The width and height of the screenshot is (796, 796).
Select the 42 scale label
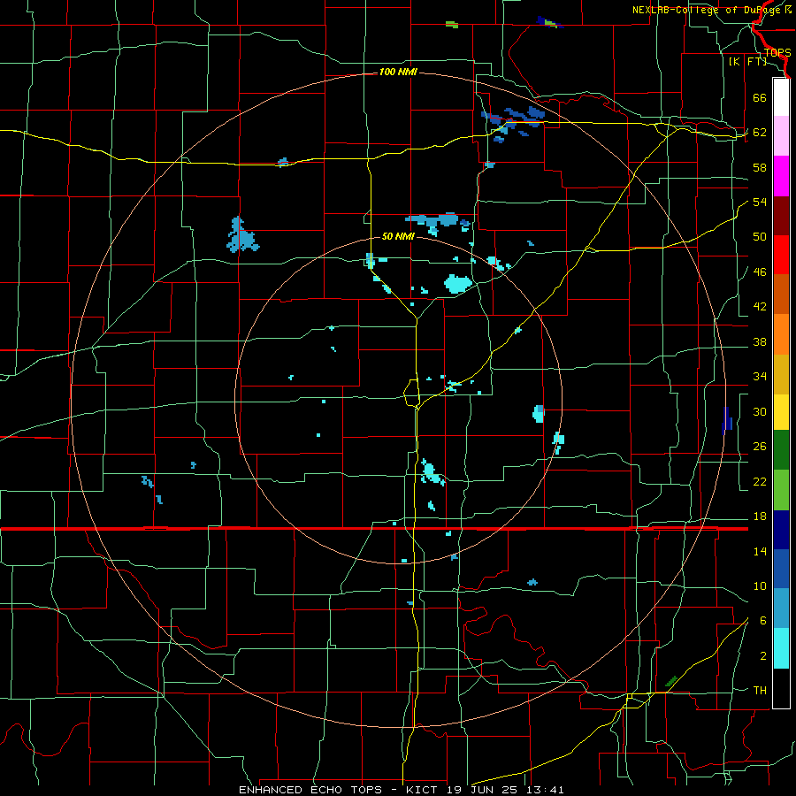pos(760,307)
